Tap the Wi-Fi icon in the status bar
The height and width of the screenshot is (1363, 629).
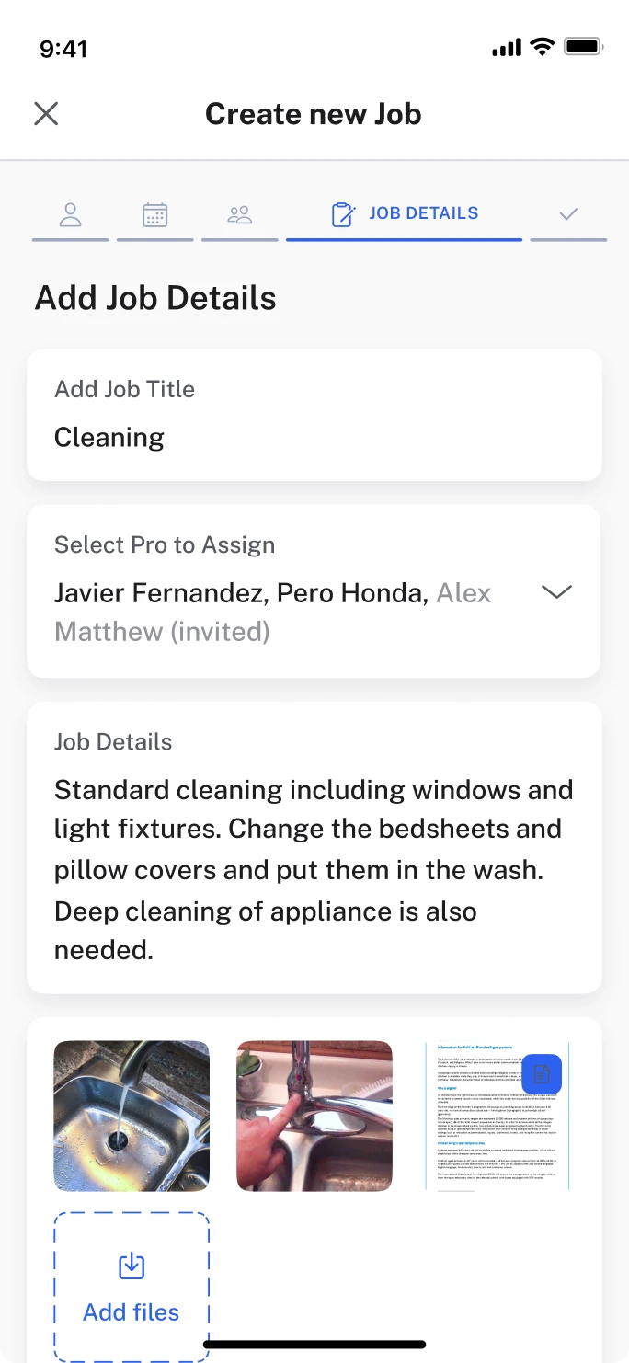(543, 45)
